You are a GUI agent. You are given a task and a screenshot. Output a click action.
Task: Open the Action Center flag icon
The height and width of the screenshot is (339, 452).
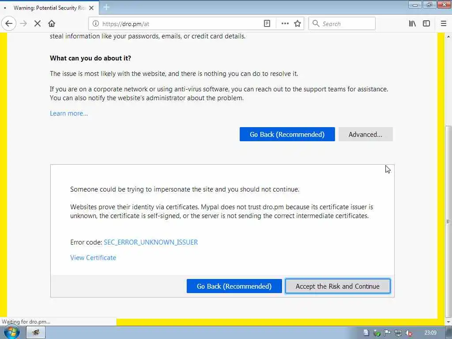pyautogui.click(x=388, y=333)
